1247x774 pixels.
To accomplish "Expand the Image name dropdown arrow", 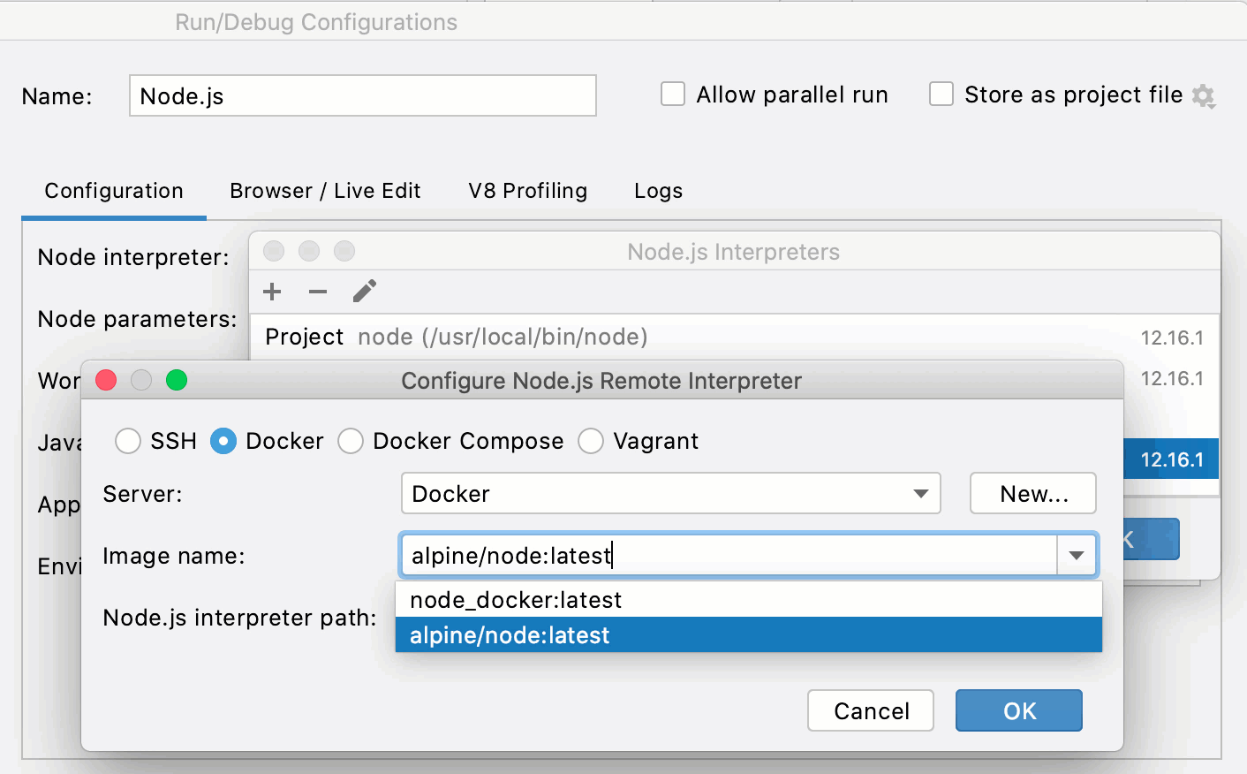I will click(1077, 555).
